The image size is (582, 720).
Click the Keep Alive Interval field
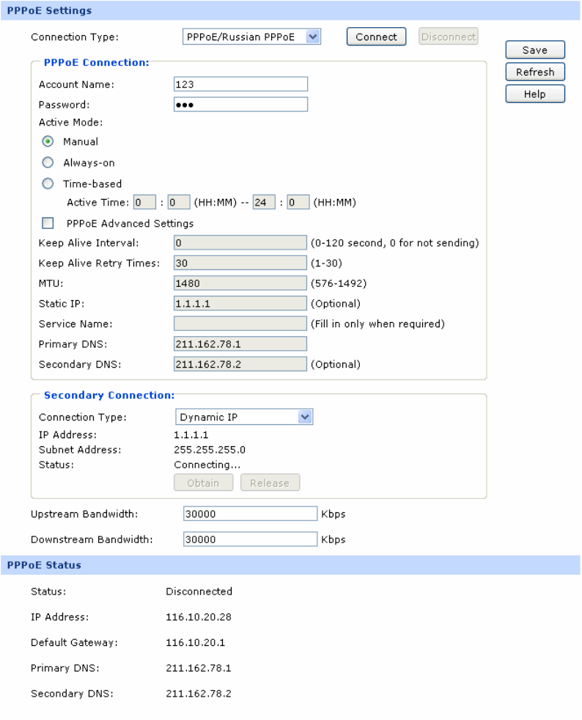(x=240, y=243)
